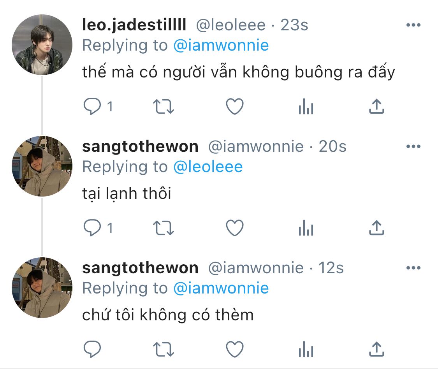This screenshot has width=438, height=369.
Task: Open sangtothewon avatar on 20s tweet
Action: 42,166
